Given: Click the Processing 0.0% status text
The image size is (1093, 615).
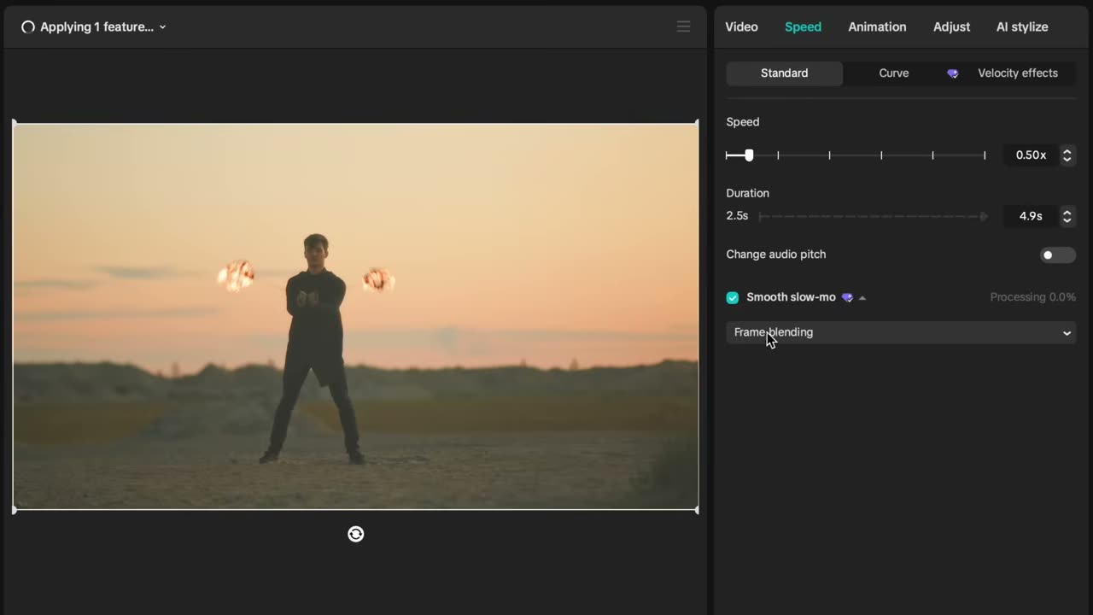Looking at the screenshot, I should point(1032,297).
